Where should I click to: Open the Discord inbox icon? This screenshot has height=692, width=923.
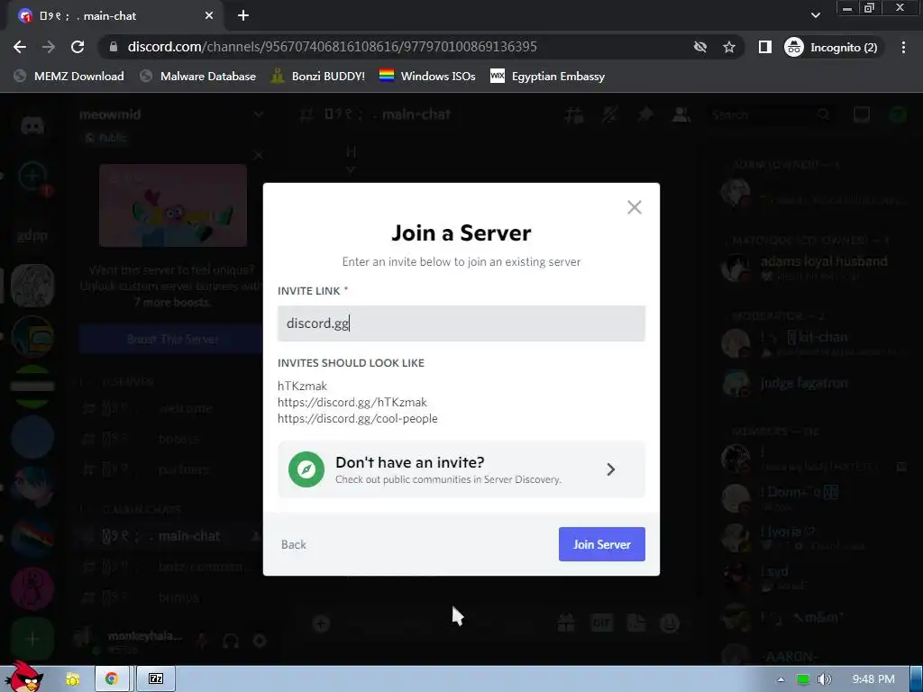coord(861,114)
